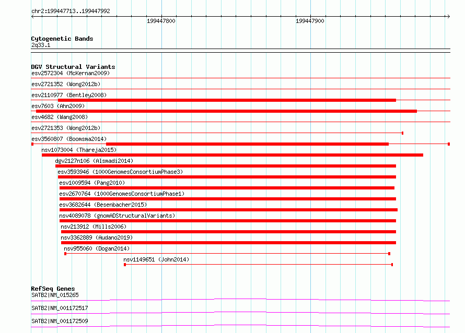Select transcript SATB2|NM_001172517
The width and height of the screenshot is (465, 333).
click(60, 308)
